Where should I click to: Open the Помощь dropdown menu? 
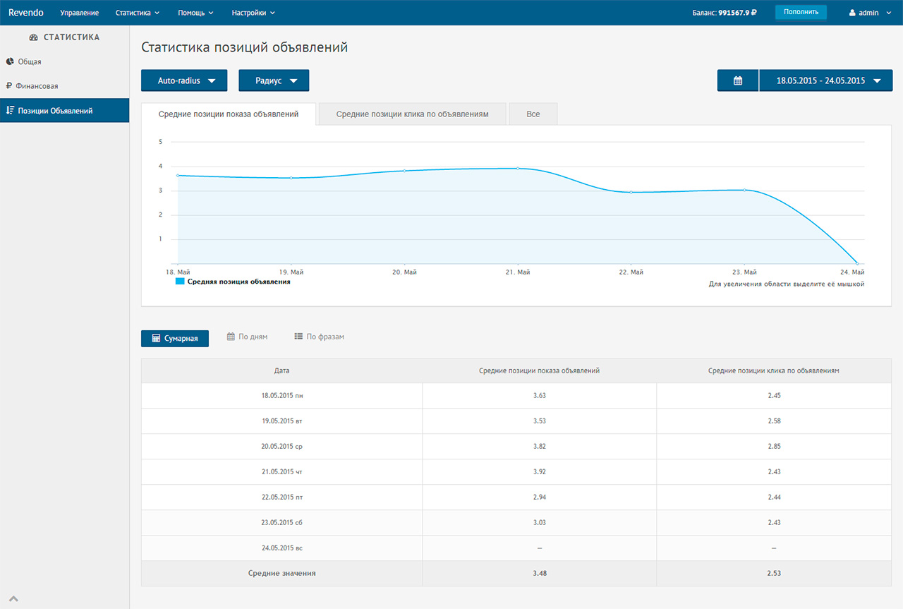(196, 13)
